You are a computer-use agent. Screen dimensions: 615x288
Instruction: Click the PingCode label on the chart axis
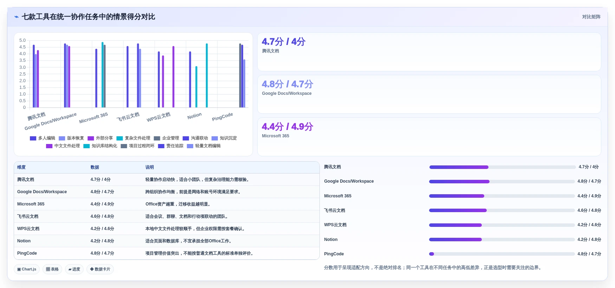(222, 117)
